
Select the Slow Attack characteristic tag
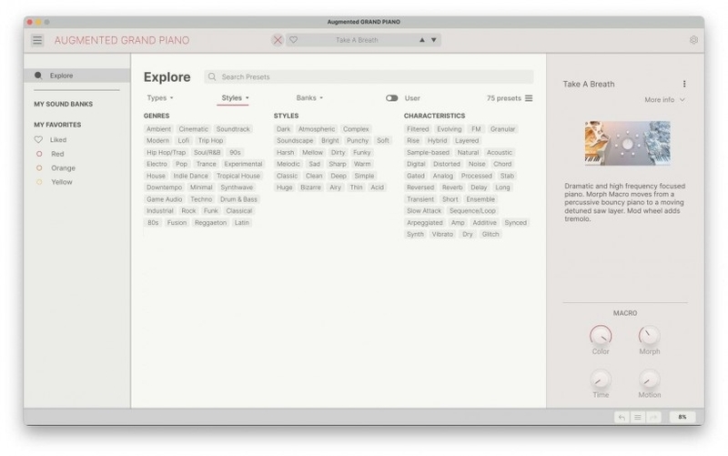pos(424,211)
